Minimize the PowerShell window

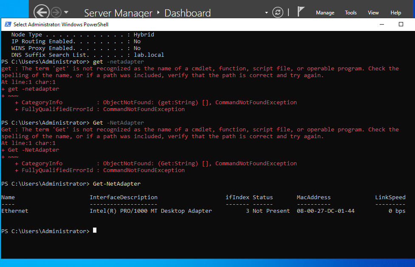381,24
